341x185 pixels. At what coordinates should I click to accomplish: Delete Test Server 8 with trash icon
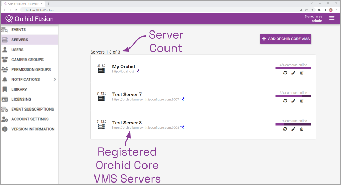pos(302,129)
